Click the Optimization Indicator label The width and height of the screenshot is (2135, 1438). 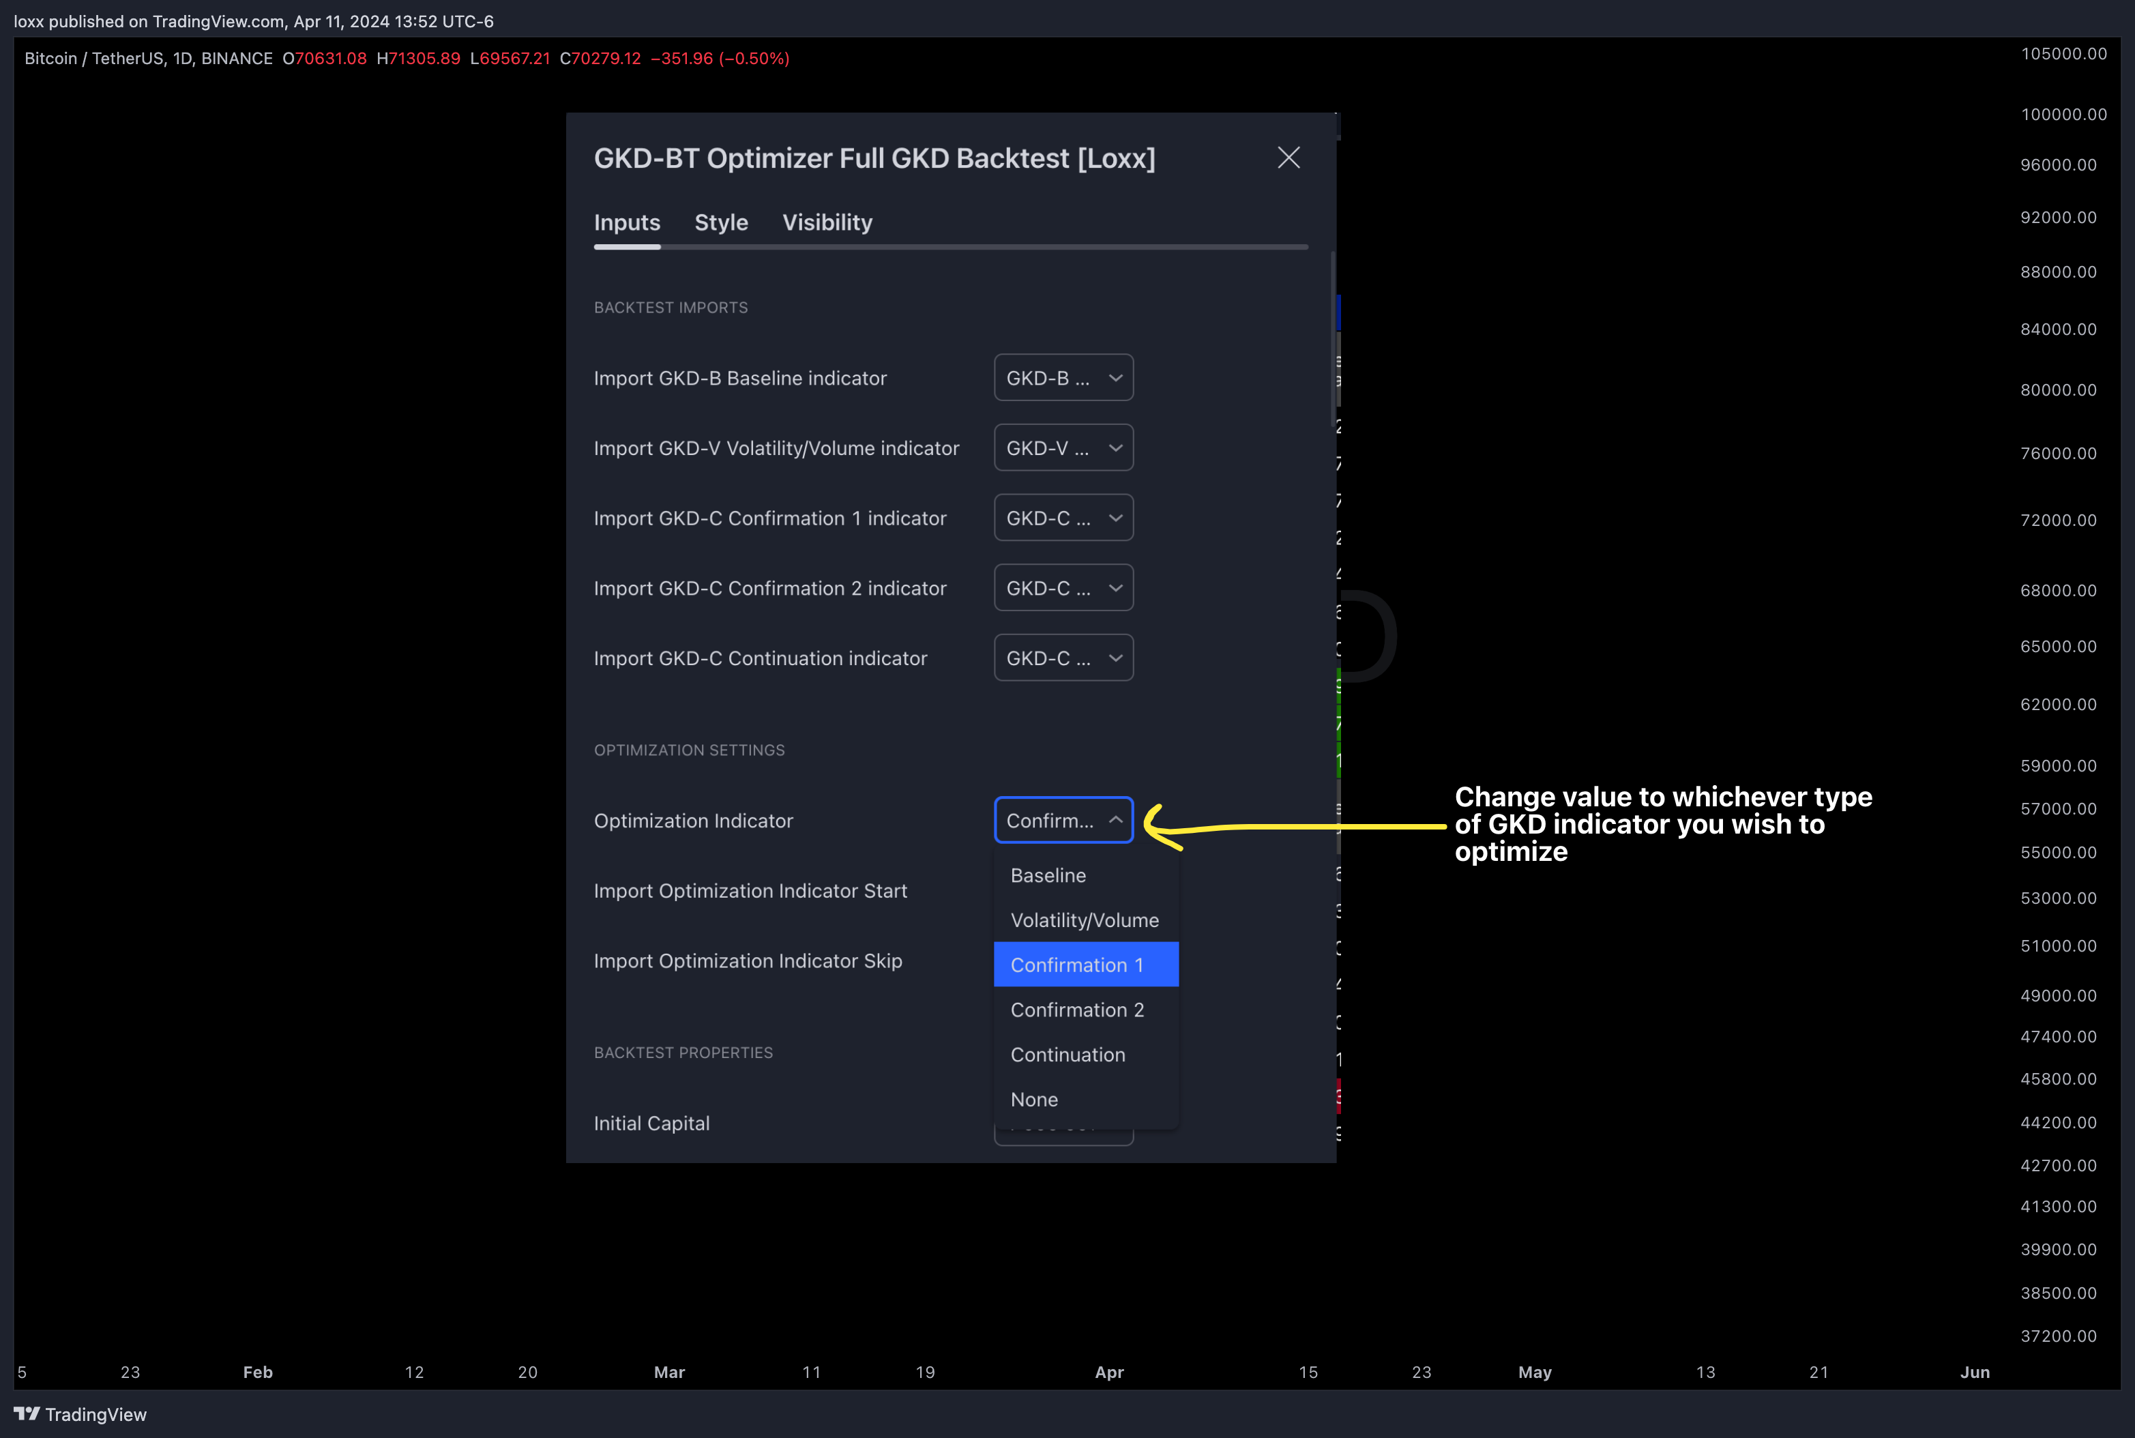[693, 821]
